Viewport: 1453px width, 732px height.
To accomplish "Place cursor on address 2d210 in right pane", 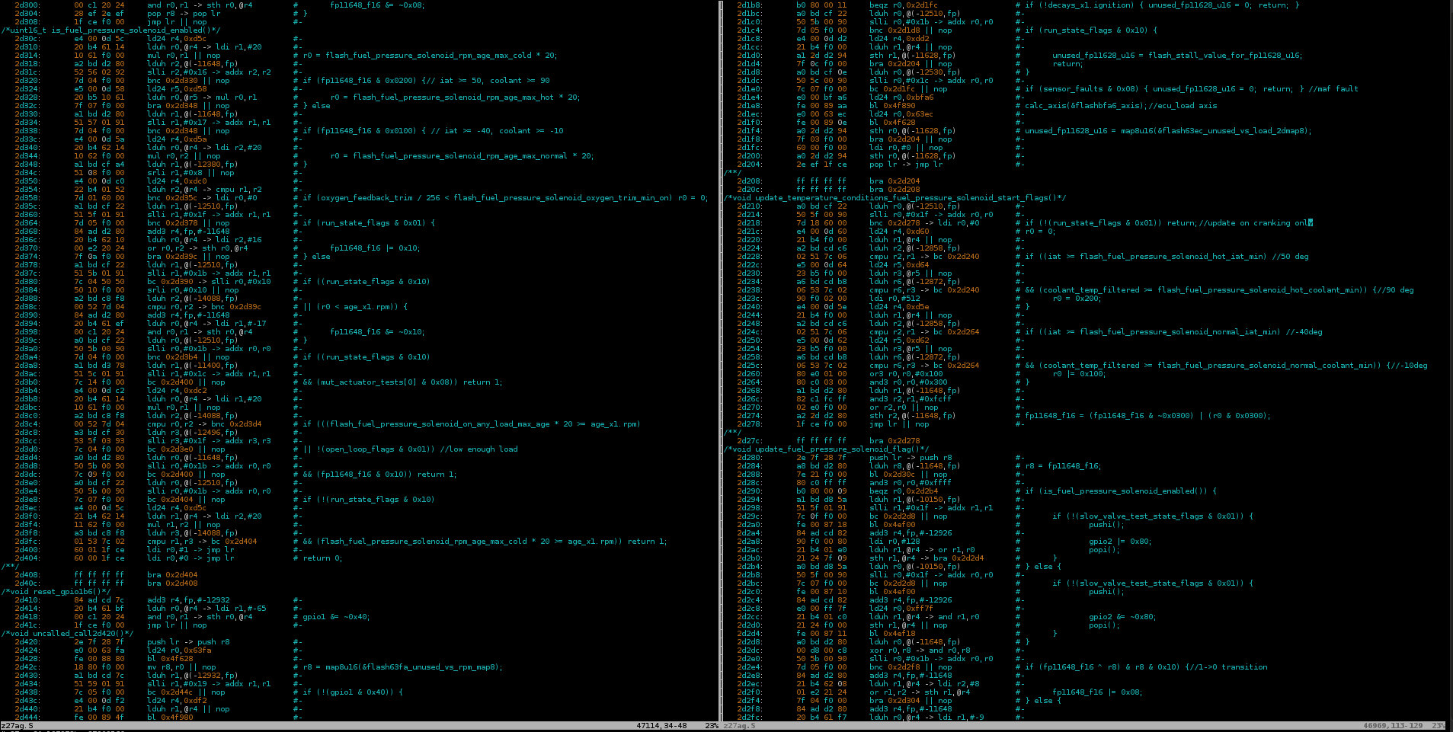I will [749, 206].
